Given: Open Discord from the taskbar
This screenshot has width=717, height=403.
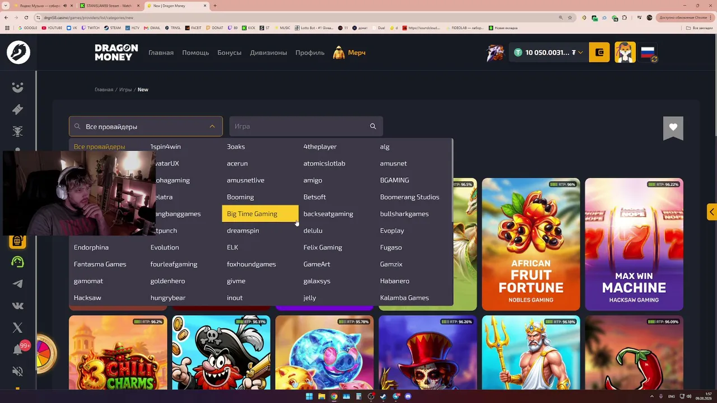Looking at the screenshot, I should (408, 396).
